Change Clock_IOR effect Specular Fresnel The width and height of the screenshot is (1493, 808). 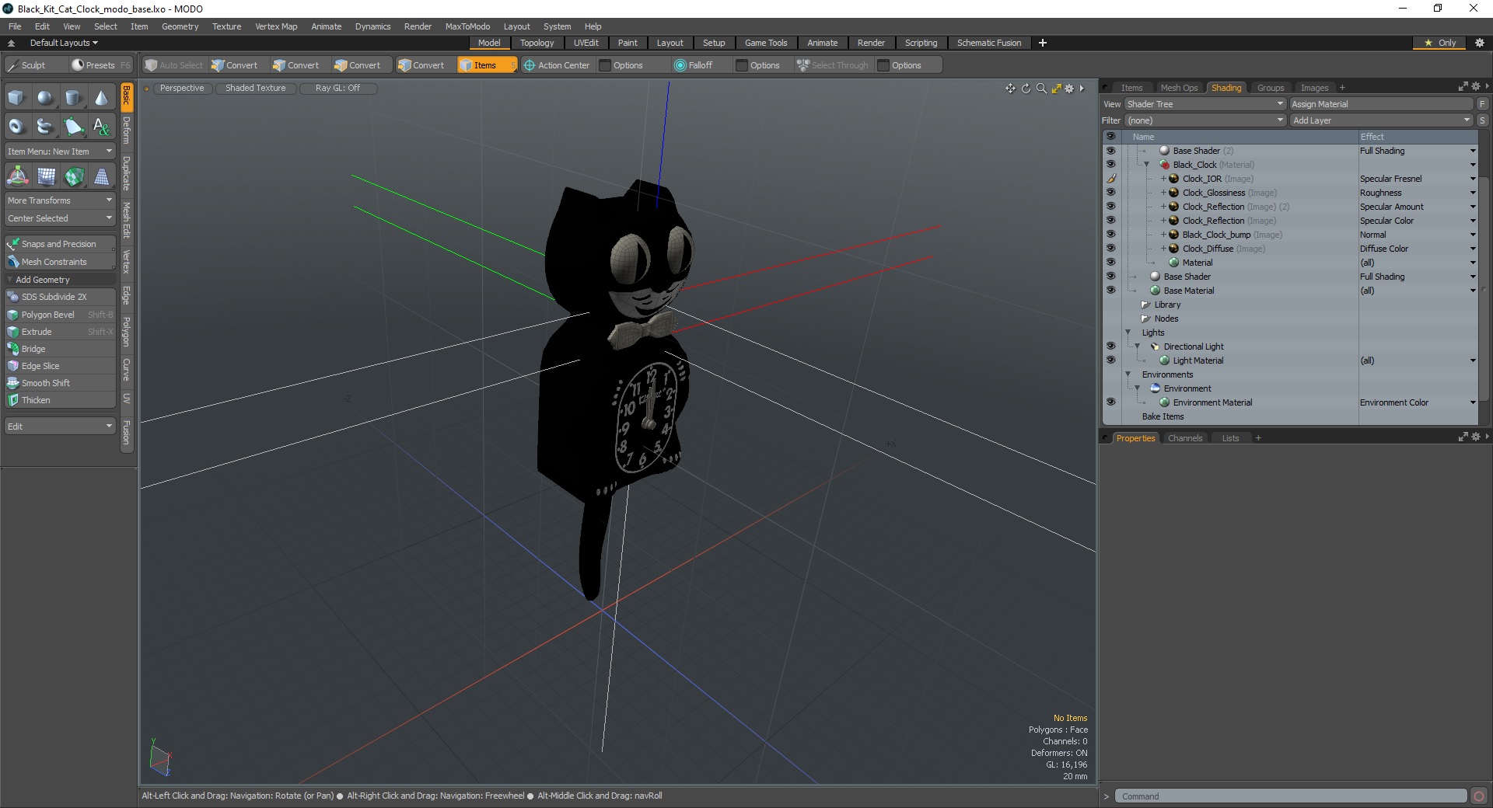(x=1417, y=179)
